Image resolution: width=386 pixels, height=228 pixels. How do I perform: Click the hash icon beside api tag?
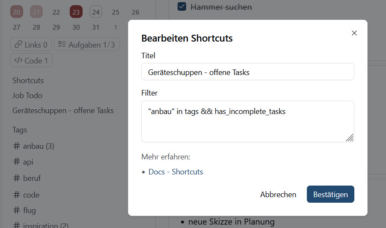tap(17, 162)
